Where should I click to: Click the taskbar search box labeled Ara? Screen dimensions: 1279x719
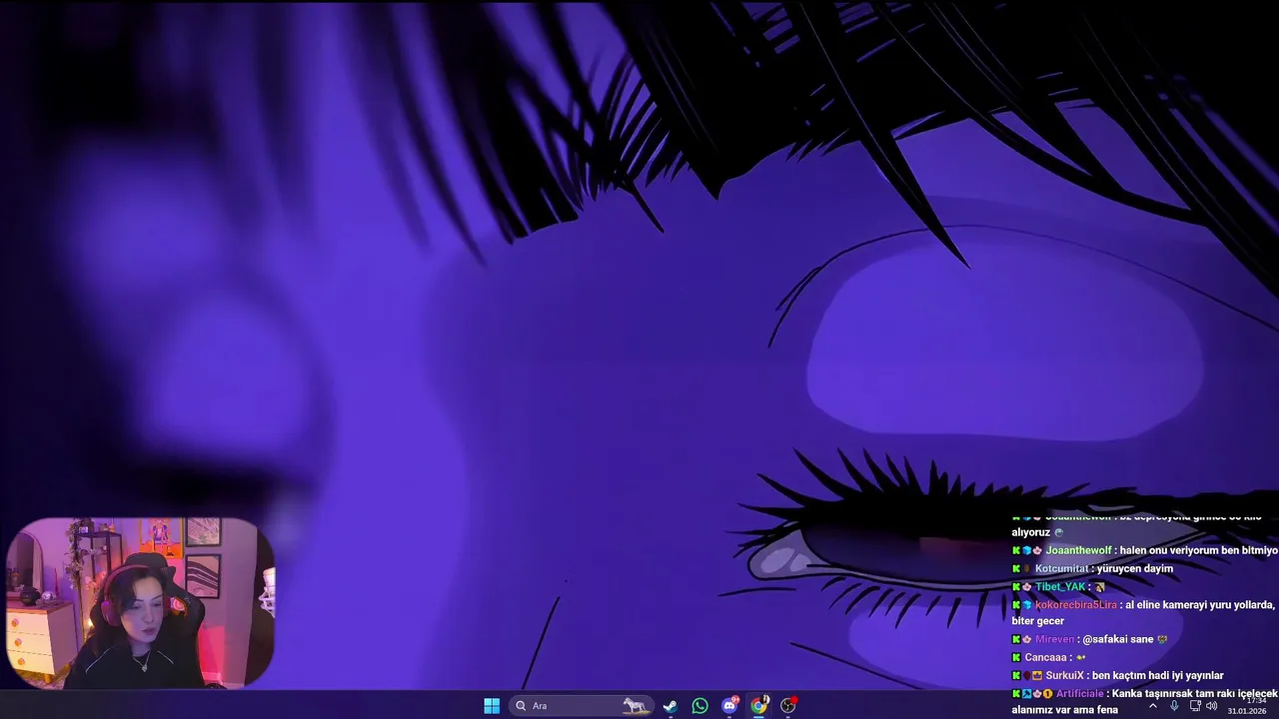coord(582,706)
